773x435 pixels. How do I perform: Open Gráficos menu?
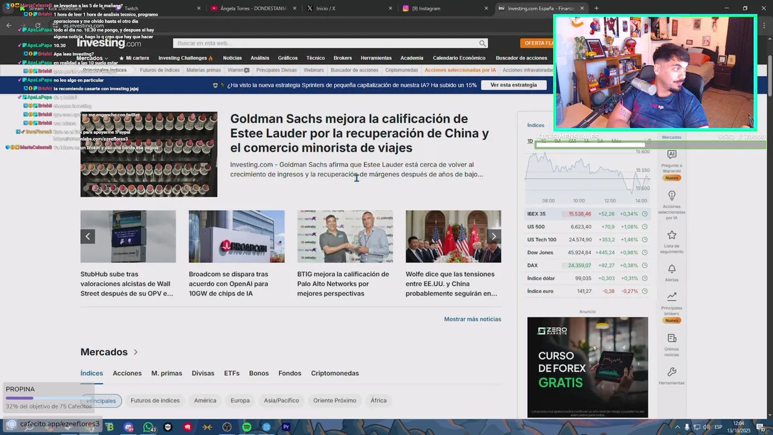tap(287, 58)
